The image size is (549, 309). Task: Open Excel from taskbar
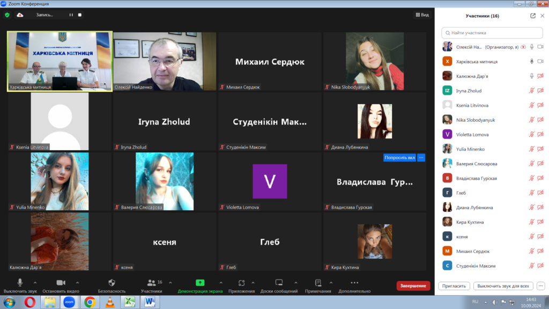130,302
